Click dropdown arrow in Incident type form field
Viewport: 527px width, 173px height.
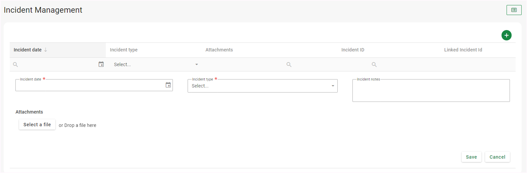(x=333, y=86)
